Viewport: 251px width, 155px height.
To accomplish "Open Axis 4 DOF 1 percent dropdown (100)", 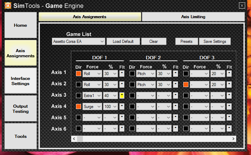I will [x=110, y=106].
